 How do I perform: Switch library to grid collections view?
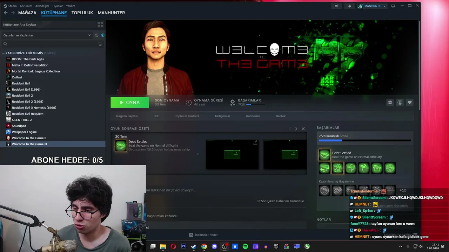click(100, 24)
